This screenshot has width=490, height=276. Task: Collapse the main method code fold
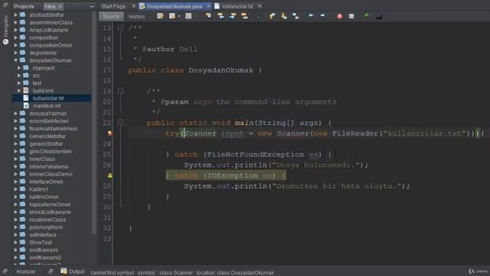click(121, 123)
